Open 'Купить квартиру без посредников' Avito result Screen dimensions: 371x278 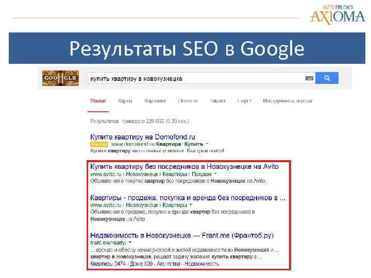point(184,166)
